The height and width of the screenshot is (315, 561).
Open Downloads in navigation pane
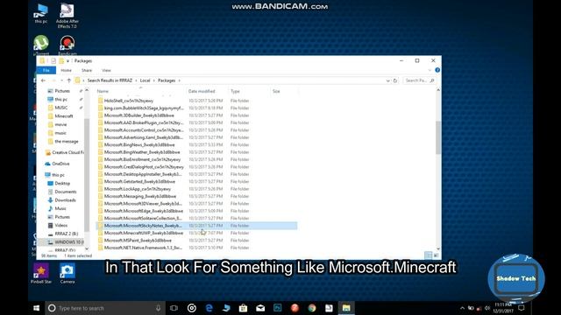[x=65, y=200]
